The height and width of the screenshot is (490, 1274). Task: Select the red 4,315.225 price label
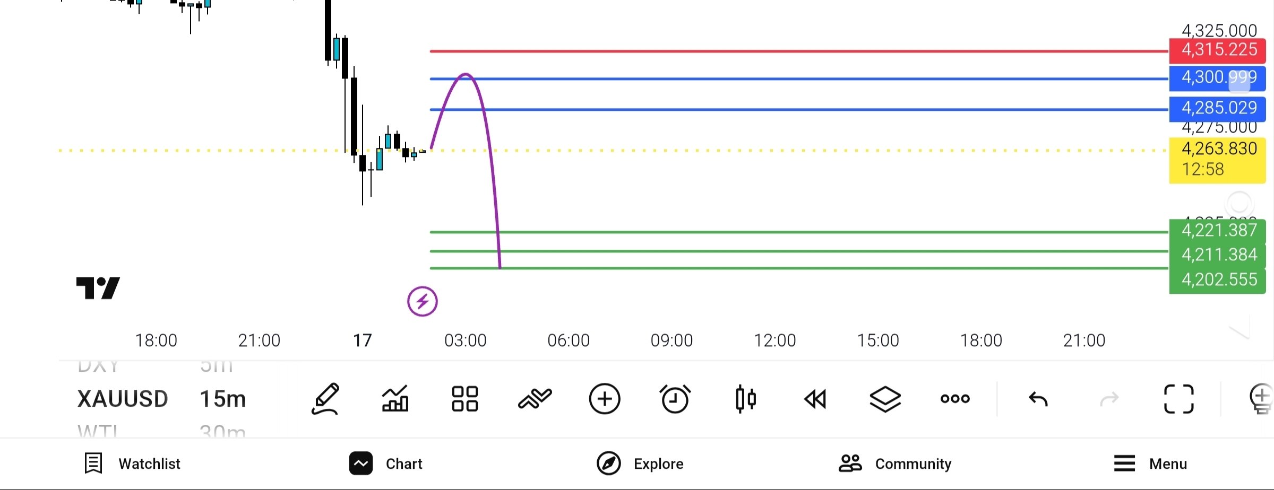pos(1217,50)
